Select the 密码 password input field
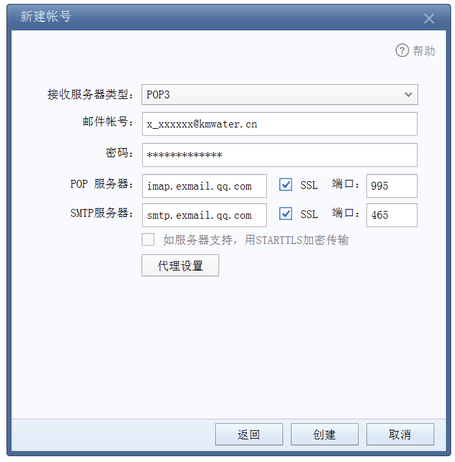Viewport: 455px width, 462px height. (280, 155)
